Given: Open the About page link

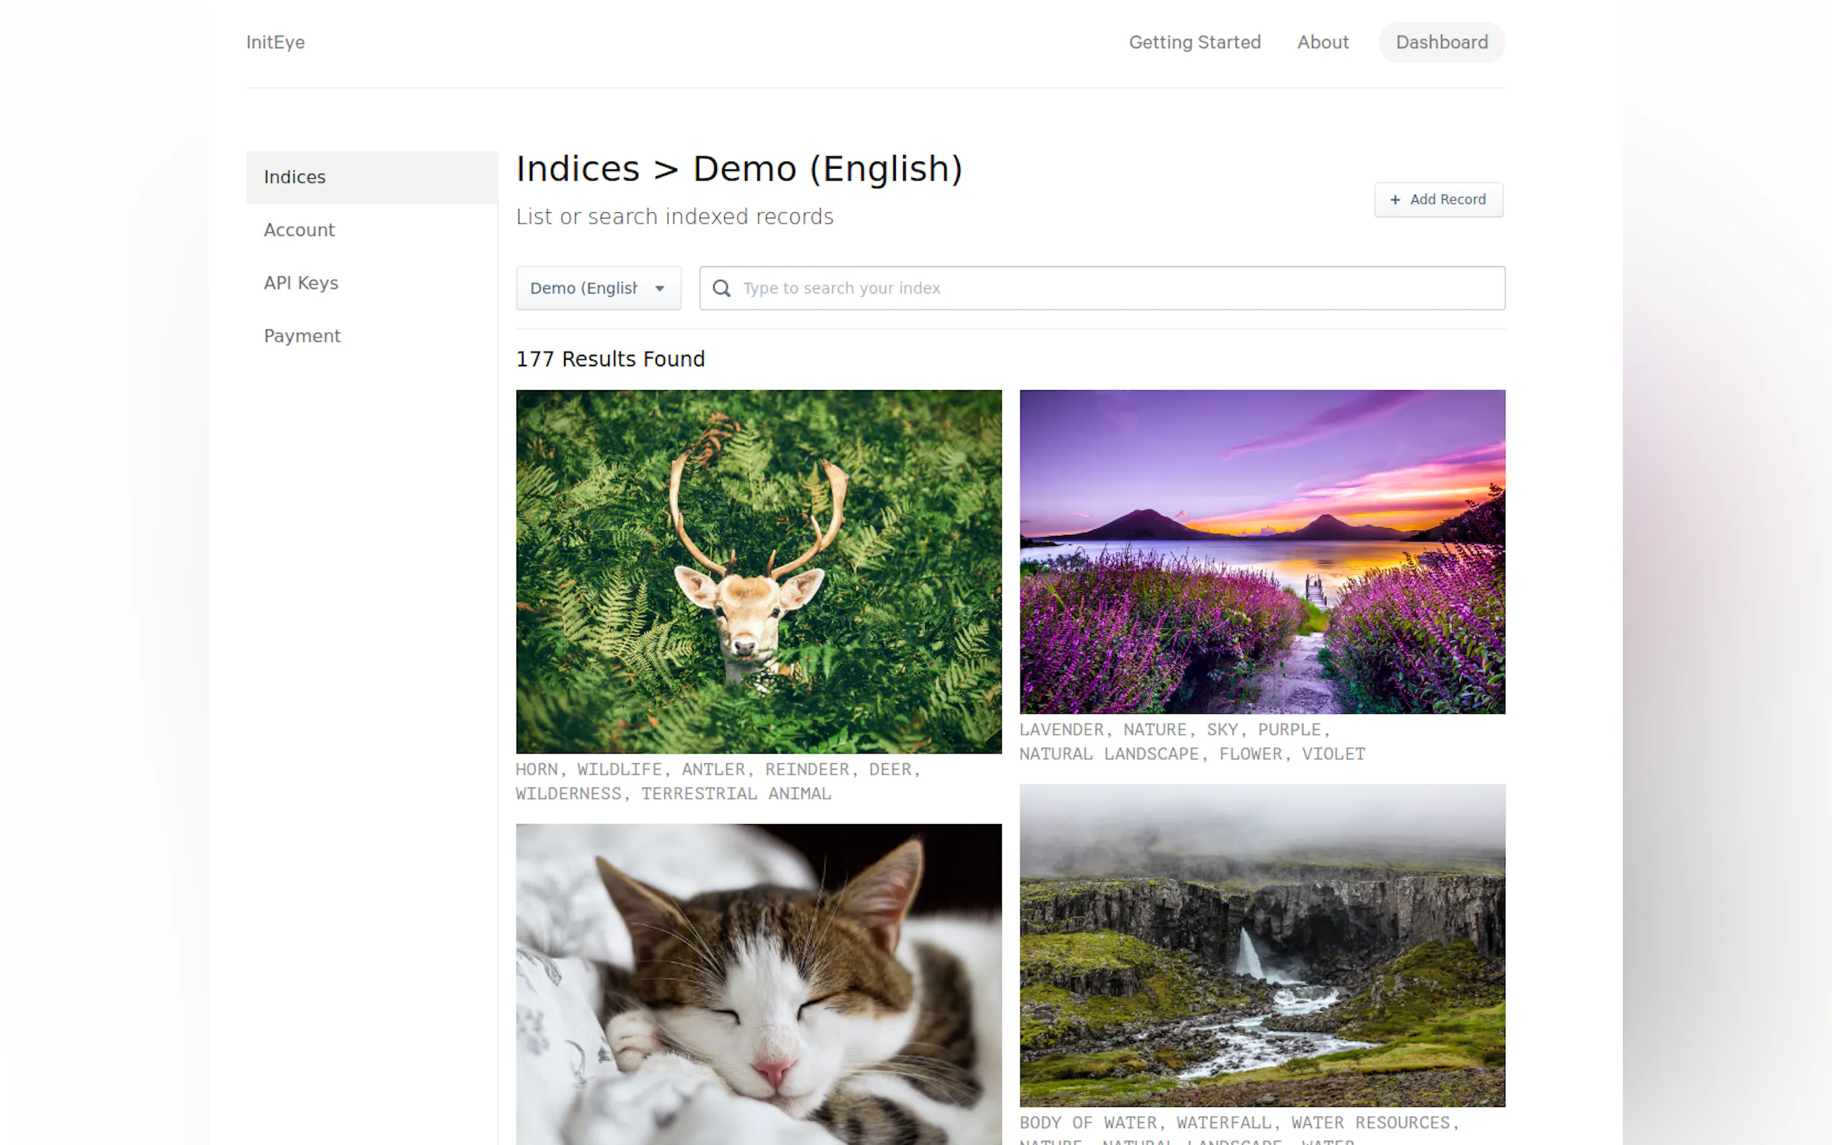Looking at the screenshot, I should coord(1321,43).
